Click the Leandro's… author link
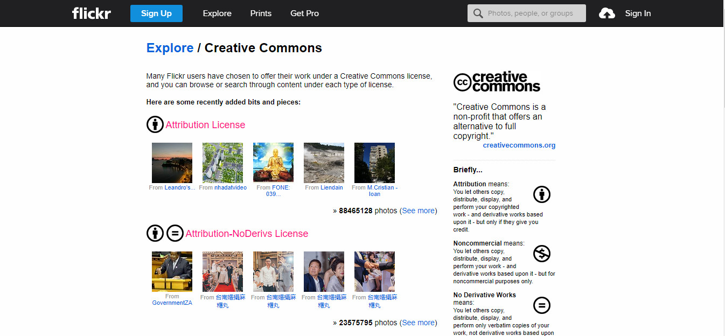 point(180,187)
